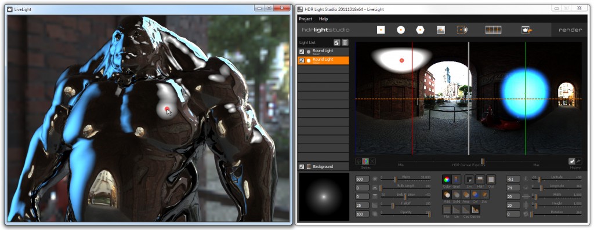
Task: Click the Rotation value field
Action: 513,214
